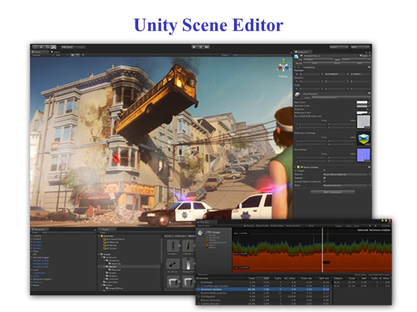
Task: Collapse the Transform component
Action: [295, 68]
